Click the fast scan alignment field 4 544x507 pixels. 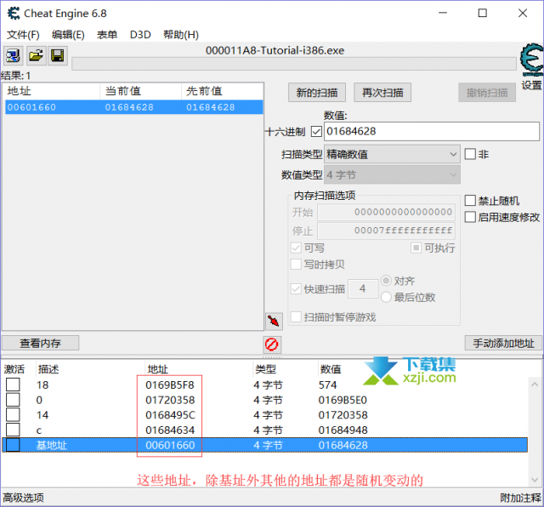click(363, 288)
